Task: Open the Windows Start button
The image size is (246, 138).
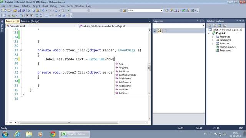Action: click(5, 134)
